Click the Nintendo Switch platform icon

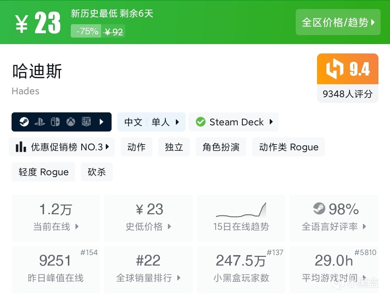click(x=55, y=122)
